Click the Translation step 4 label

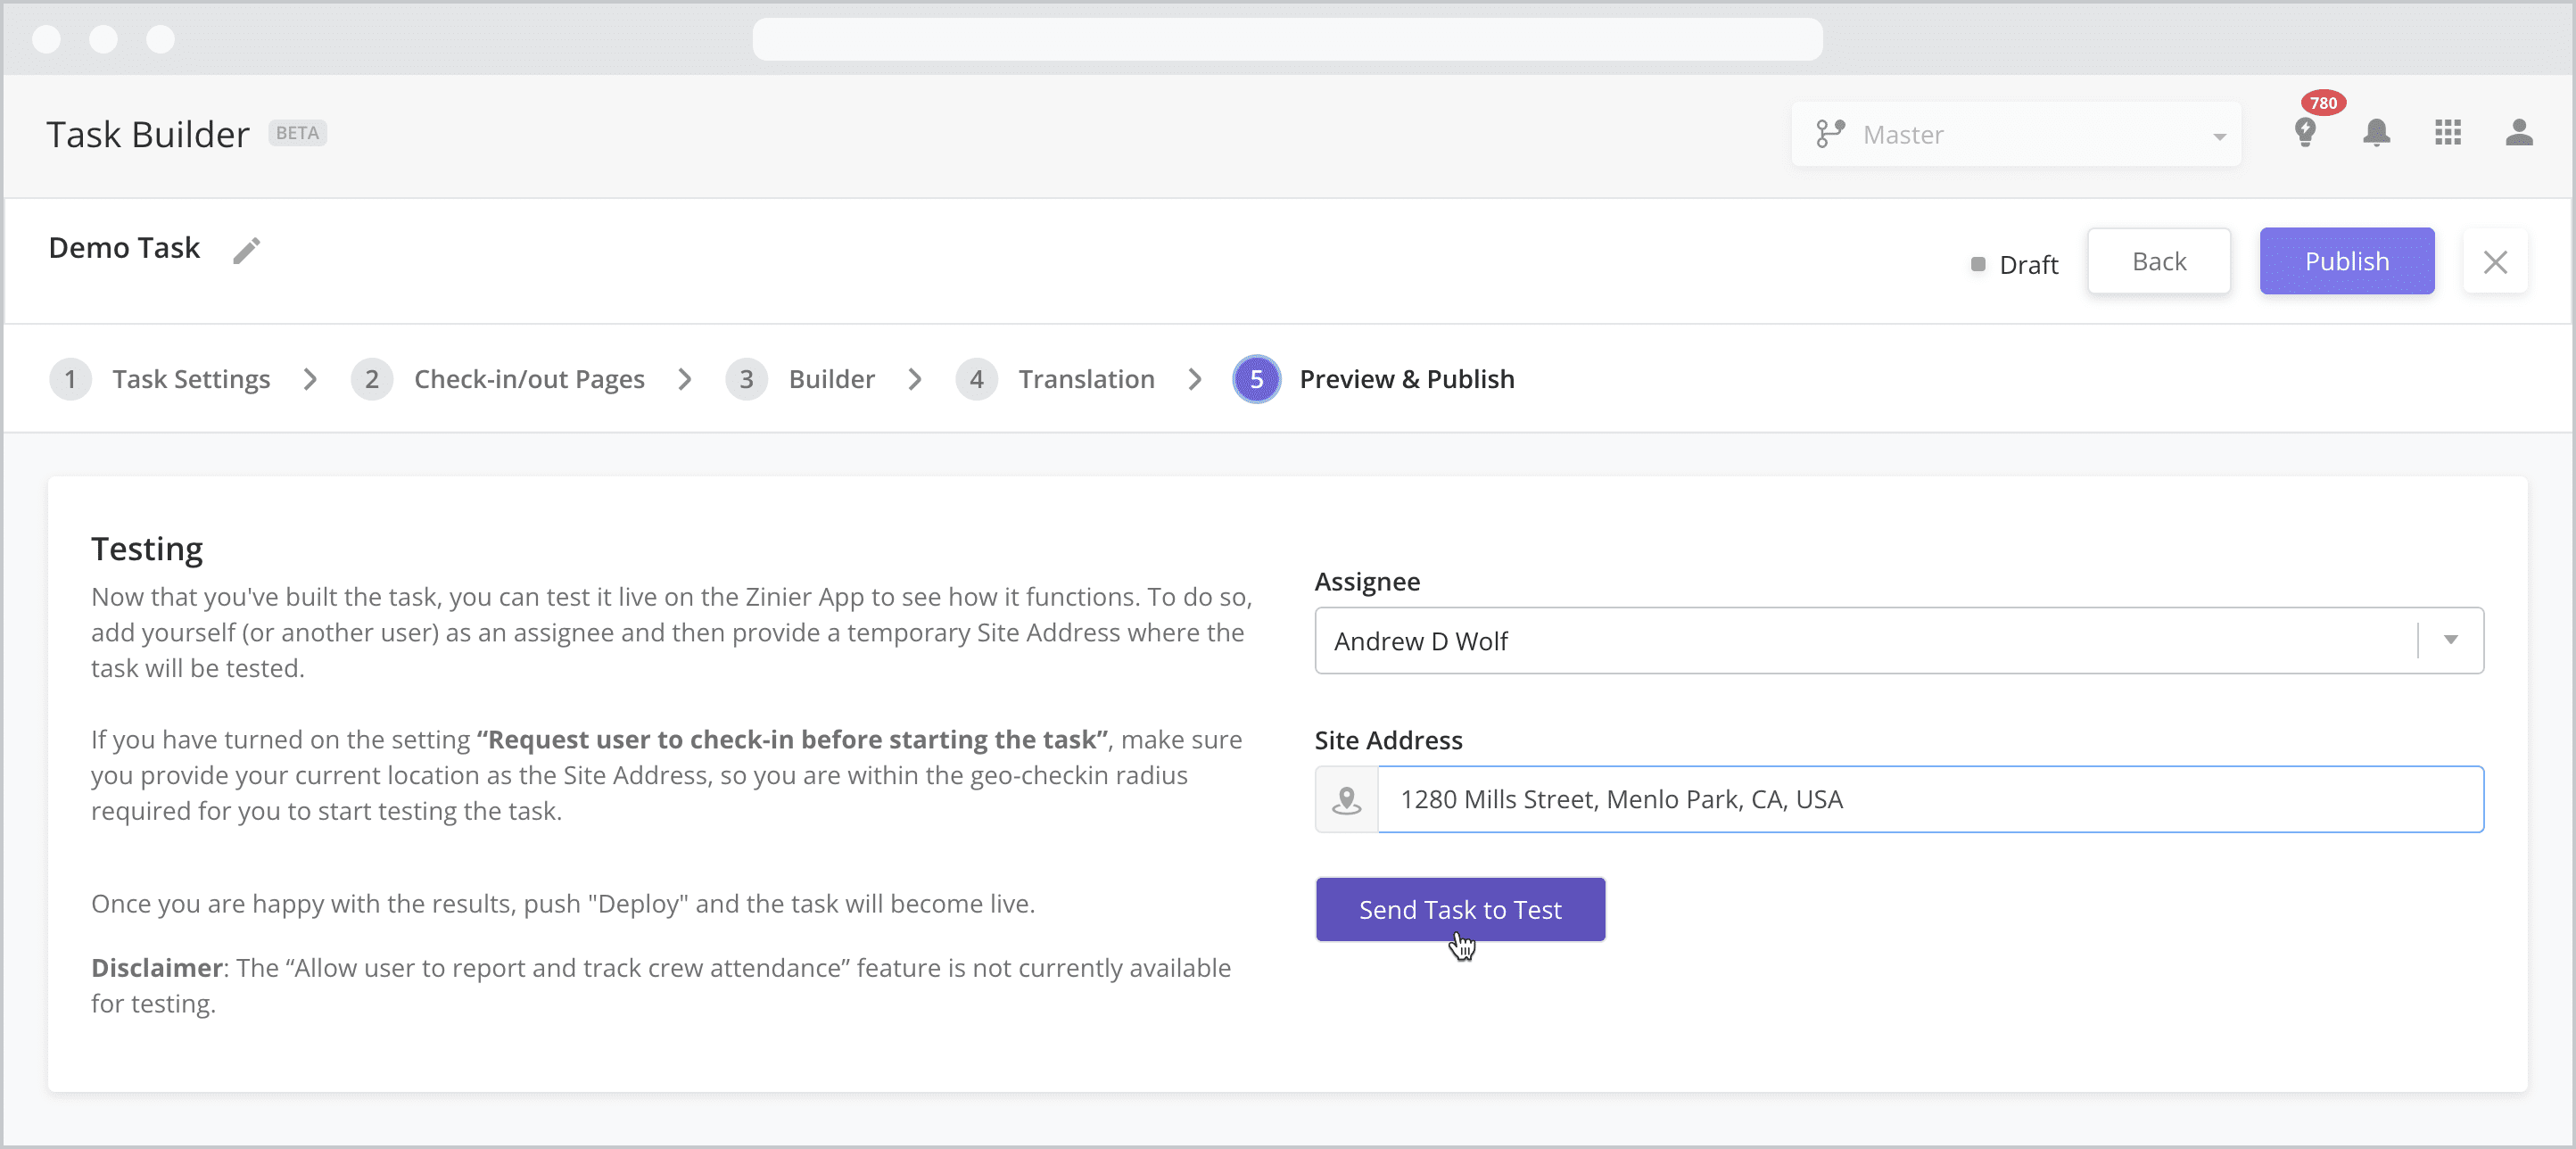1085,378
